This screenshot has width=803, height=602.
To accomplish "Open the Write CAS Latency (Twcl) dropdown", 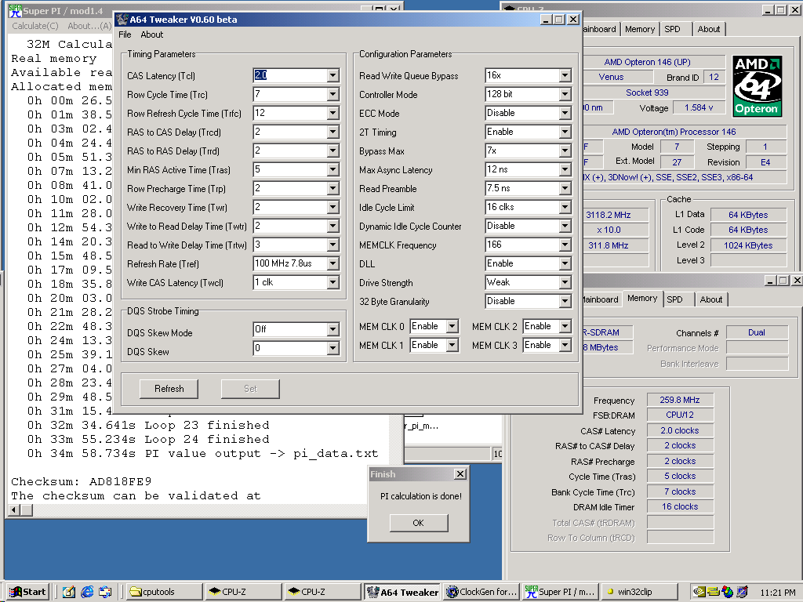I will [332, 282].
